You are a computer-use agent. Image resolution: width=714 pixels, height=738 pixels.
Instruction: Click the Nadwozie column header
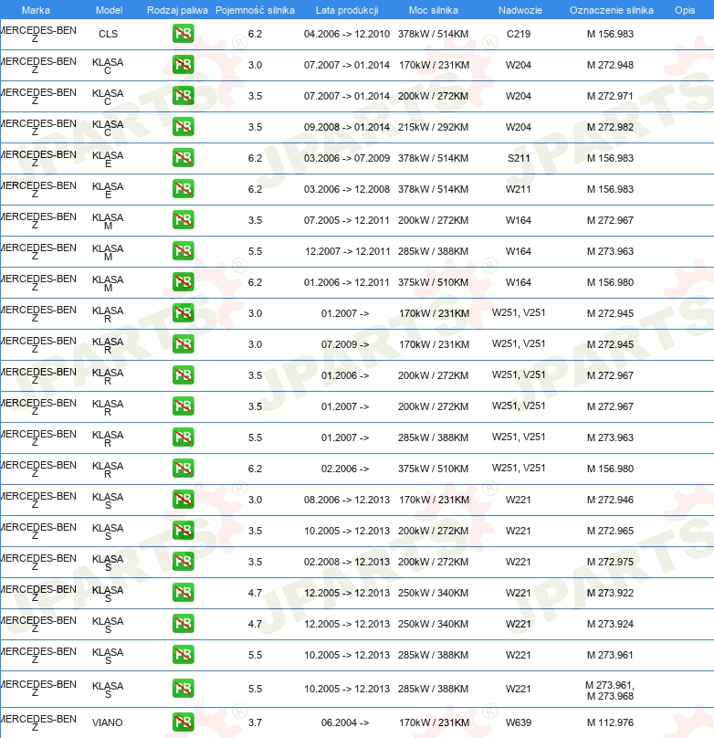[520, 10]
